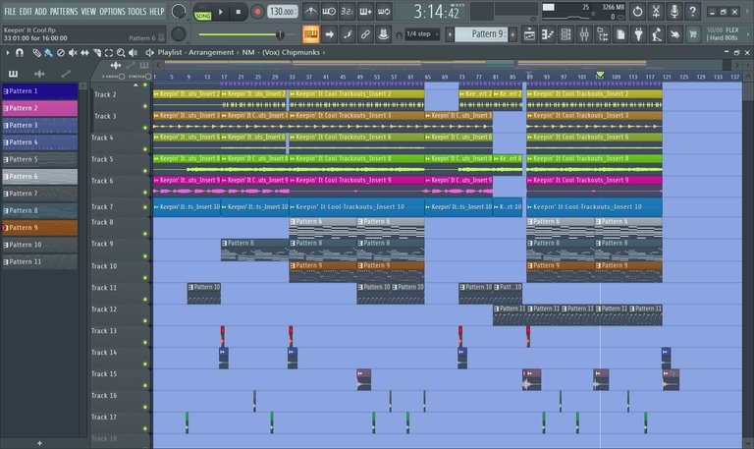Click typing keyboard to piano icon
Screen dimensions: 754x449
pyautogui.click(x=311, y=34)
